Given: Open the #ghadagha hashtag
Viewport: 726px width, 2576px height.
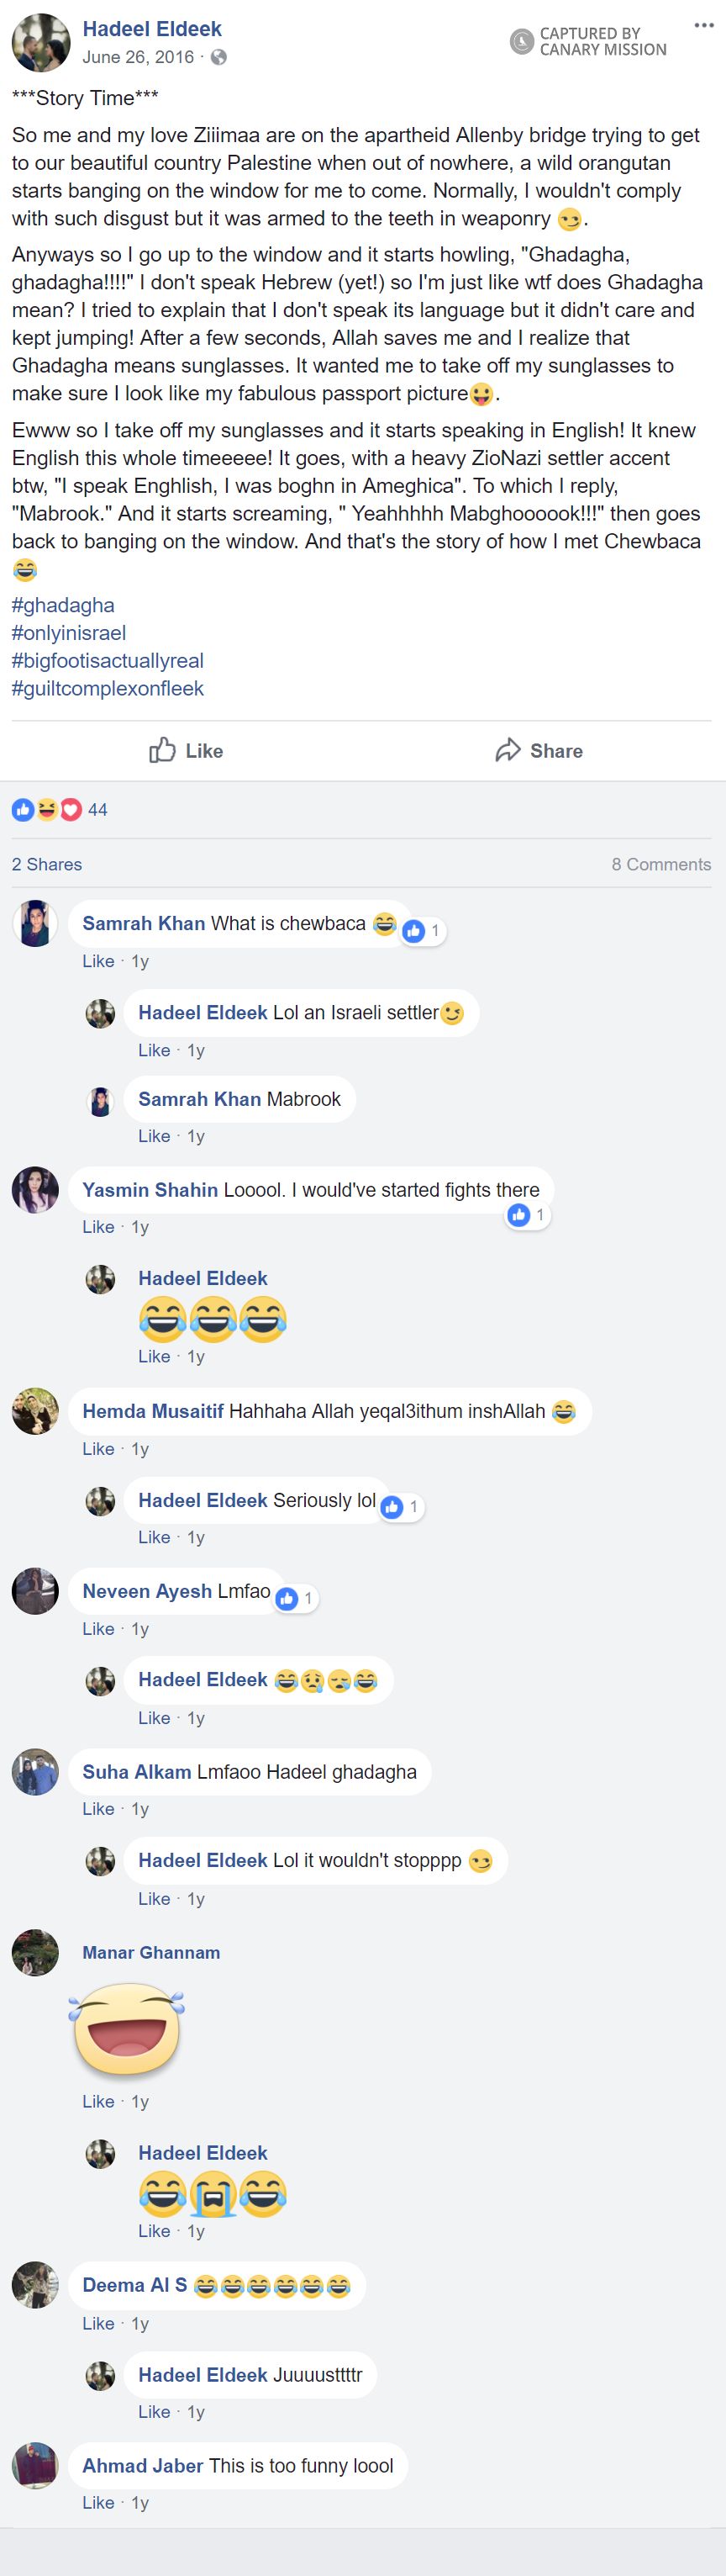Looking at the screenshot, I should pyautogui.click(x=63, y=605).
